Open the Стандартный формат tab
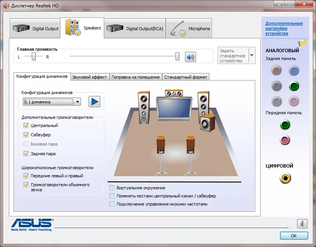This screenshot has width=316, height=247. pyautogui.click(x=185, y=77)
